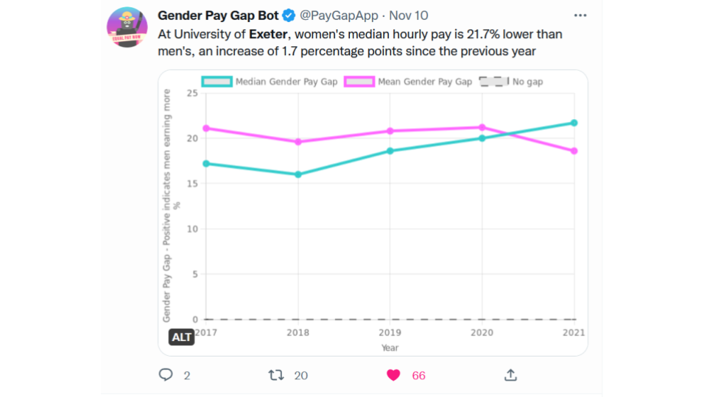Open the three-dot more options menu
Image resolution: width=707 pixels, height=397 pixels.
coord(580,15)
